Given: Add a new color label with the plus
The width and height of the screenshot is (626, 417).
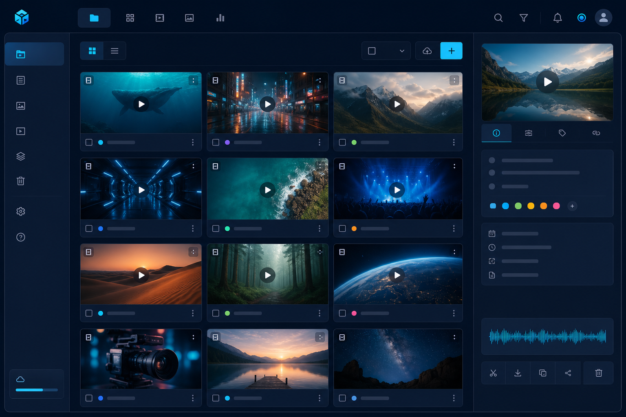Looking at the screenshot, I should [x=572, y=206].
